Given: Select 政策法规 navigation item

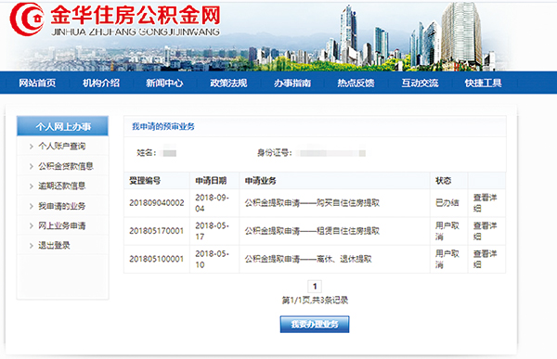Looking at the screenshot, I should pos(228,83).
